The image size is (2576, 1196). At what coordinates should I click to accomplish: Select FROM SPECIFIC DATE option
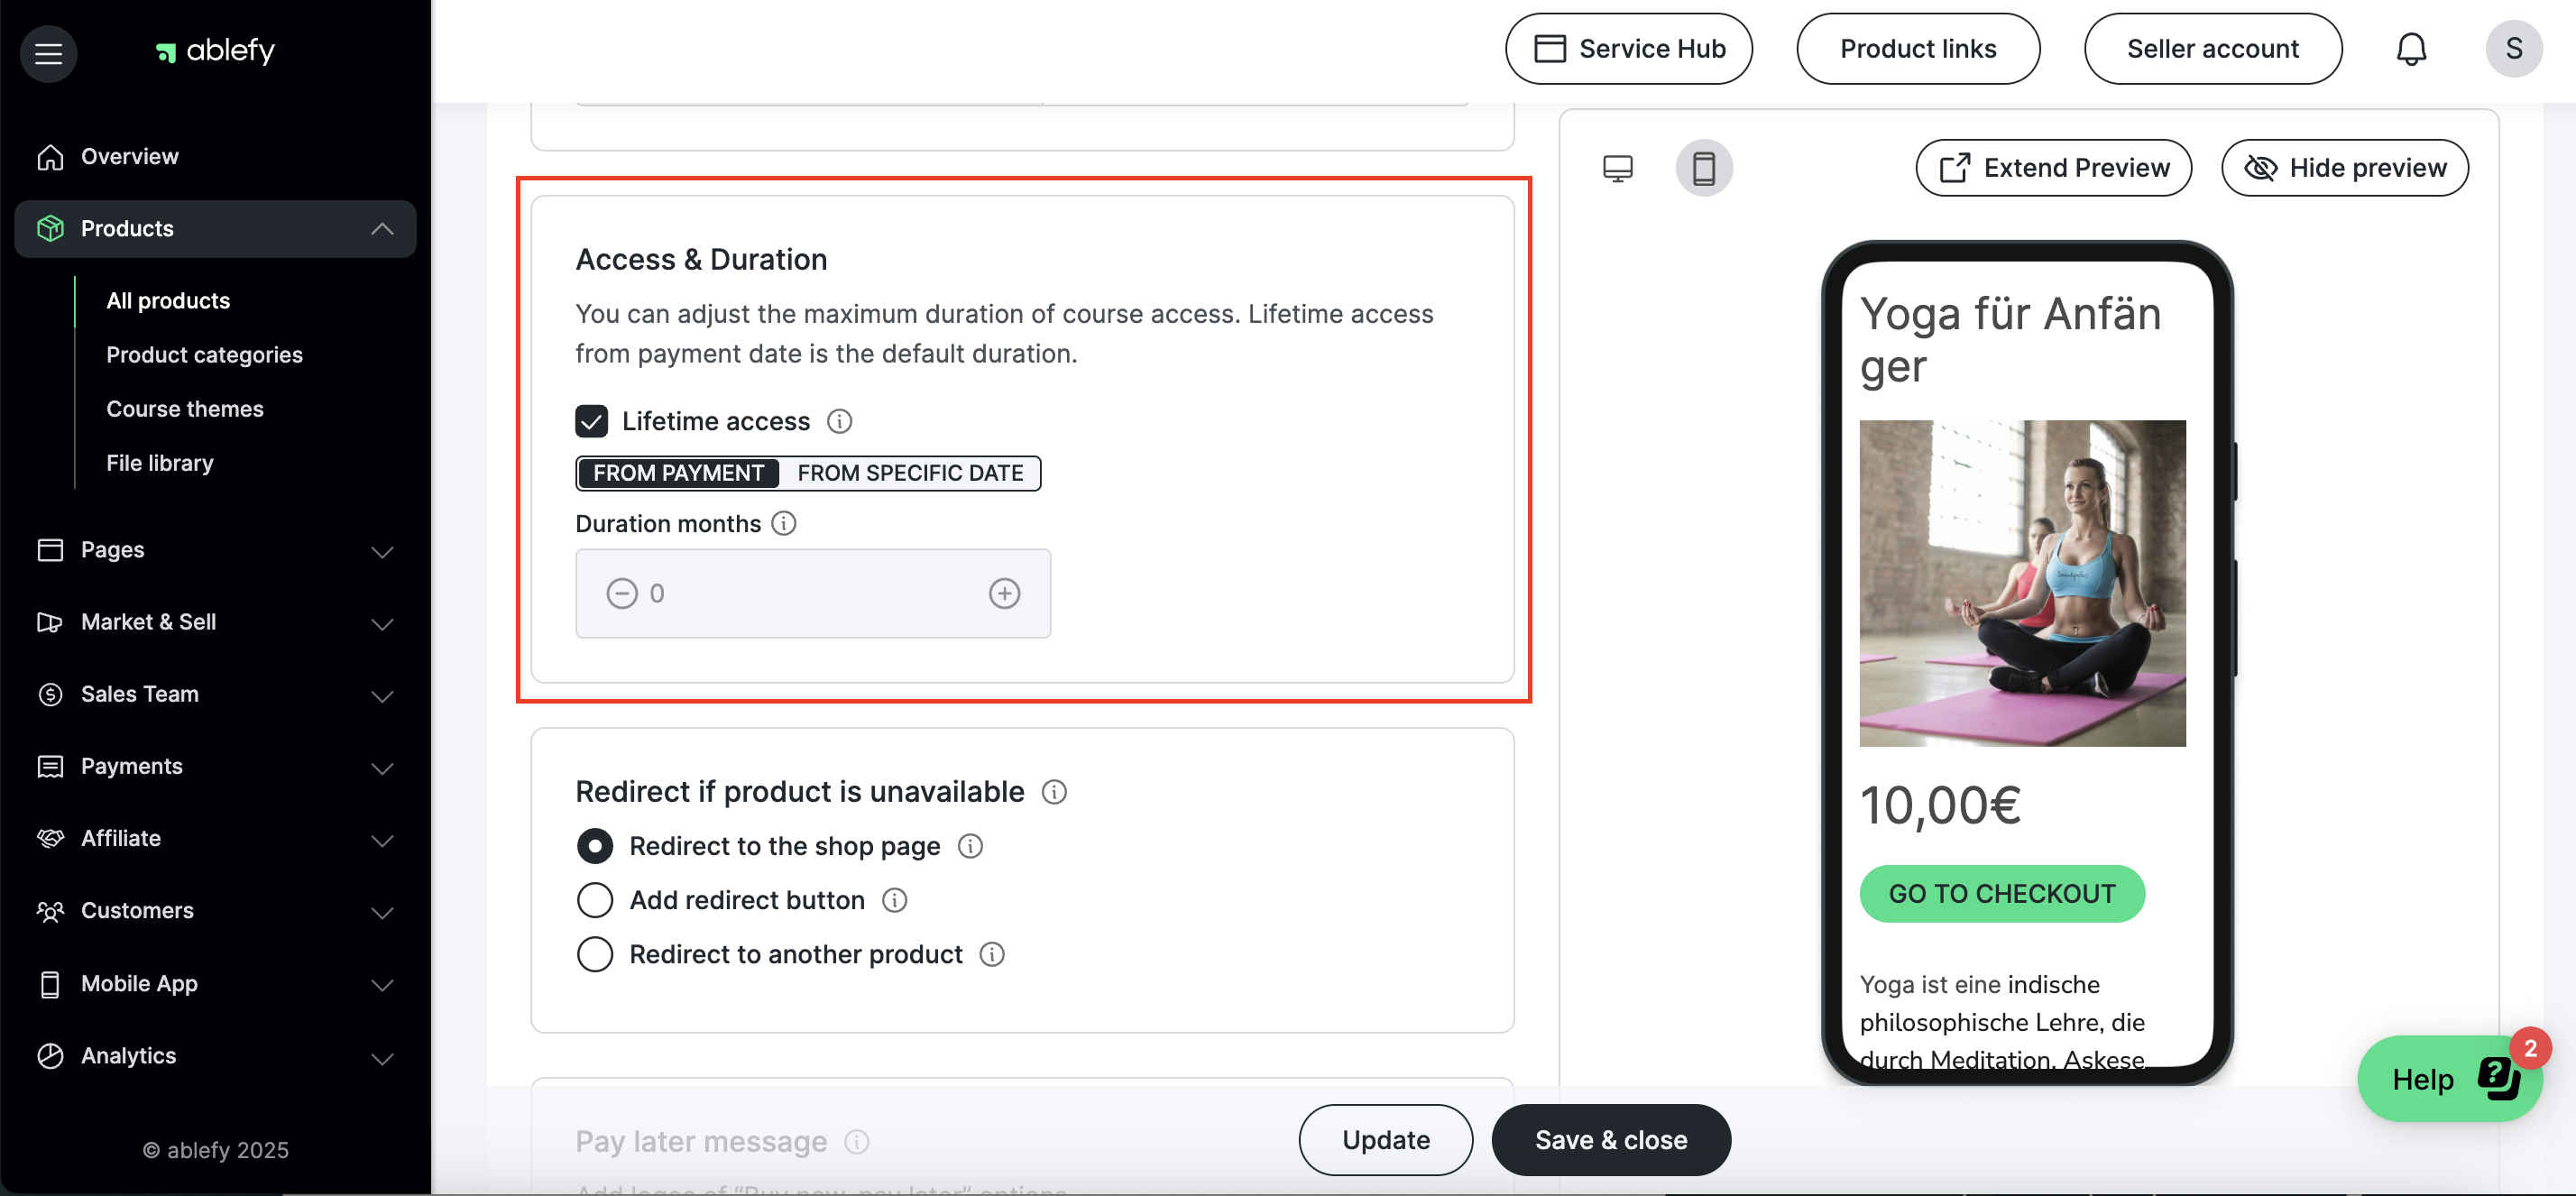[910, 473]
